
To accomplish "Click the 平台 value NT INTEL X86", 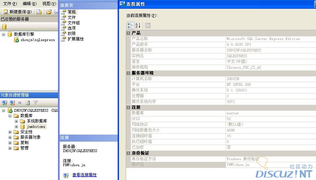I will coord(239,84).
